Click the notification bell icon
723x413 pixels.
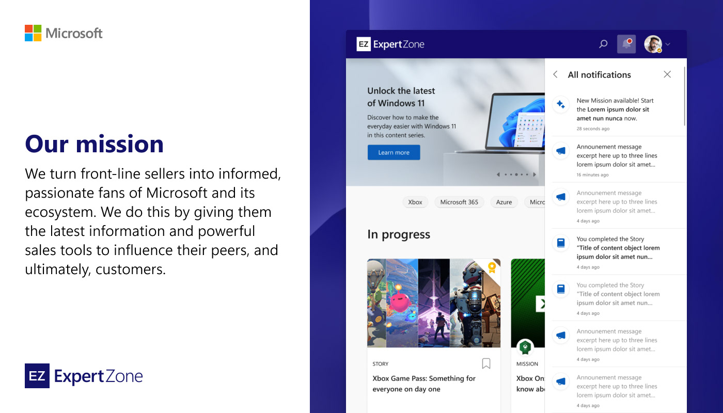tap(626, 44)
